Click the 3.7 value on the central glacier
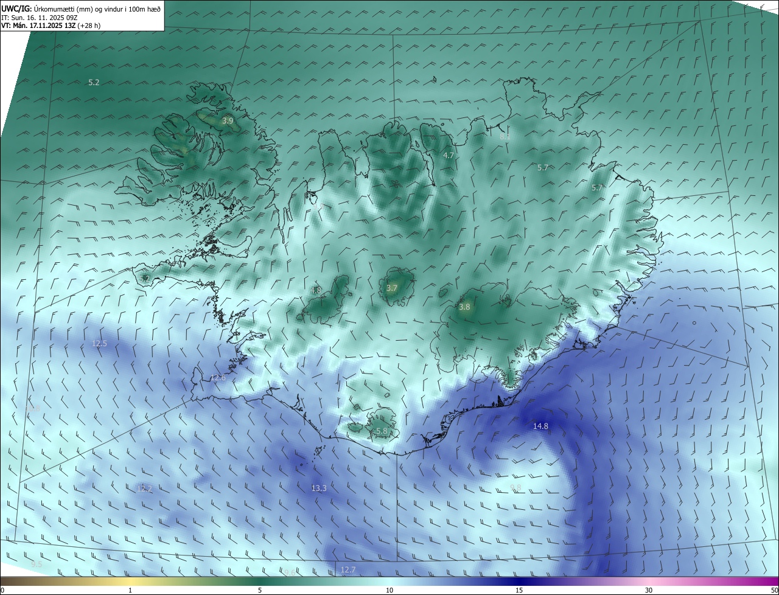Image resolution: width=779 pixels, height=595 pixels. pyautogui.click(x=392, y=288)
